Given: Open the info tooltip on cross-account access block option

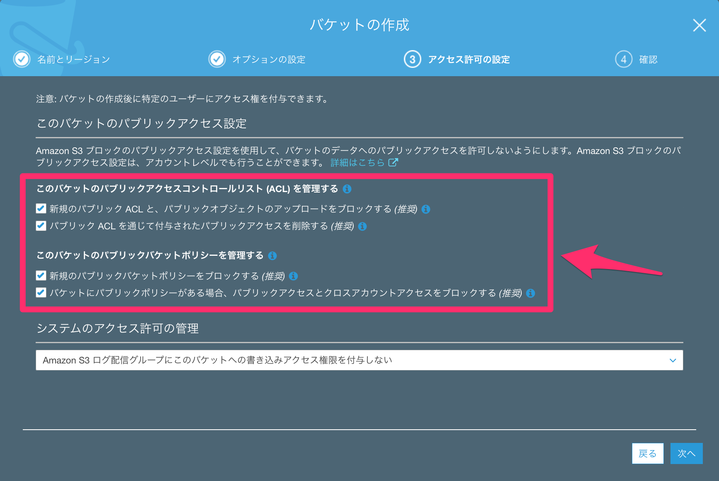Looking at the screenshot, I should point(530,293).
